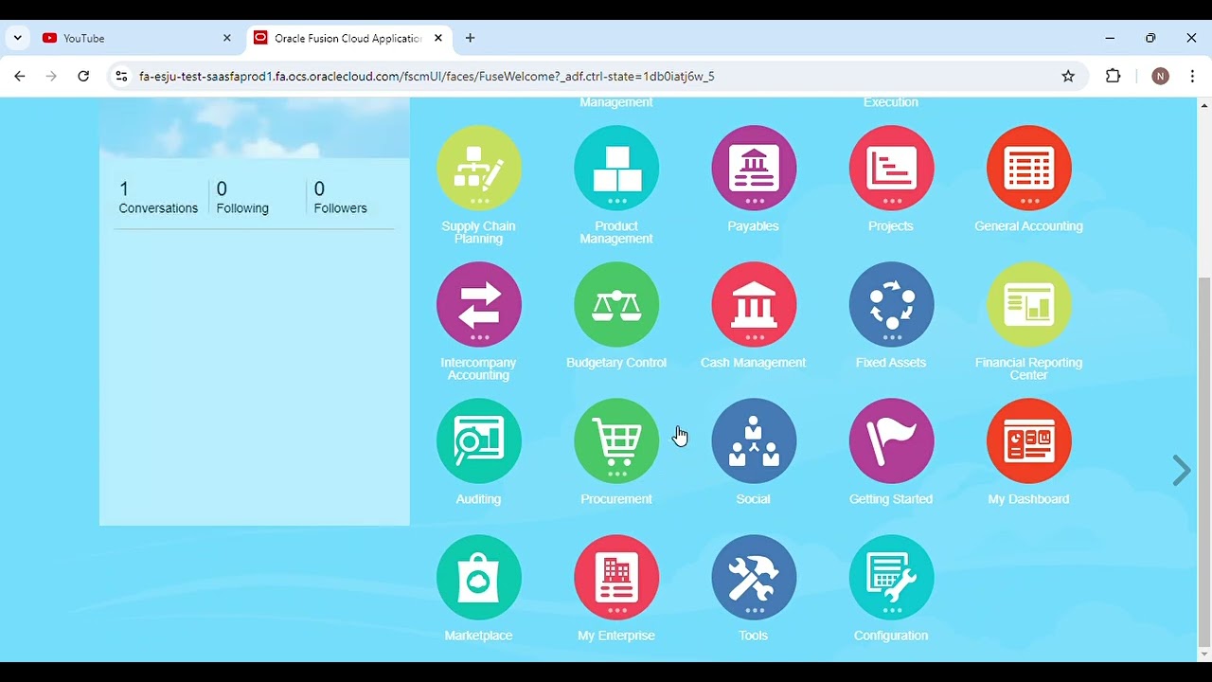
Task: Open the Chrome profile avatar
Action: [1160, 77]
